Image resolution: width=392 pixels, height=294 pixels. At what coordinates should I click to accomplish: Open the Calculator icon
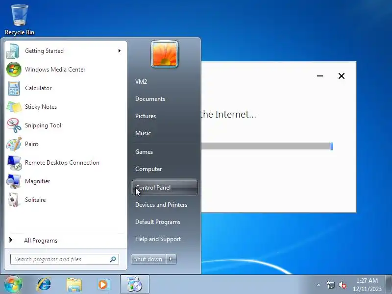tap(14, 88)
